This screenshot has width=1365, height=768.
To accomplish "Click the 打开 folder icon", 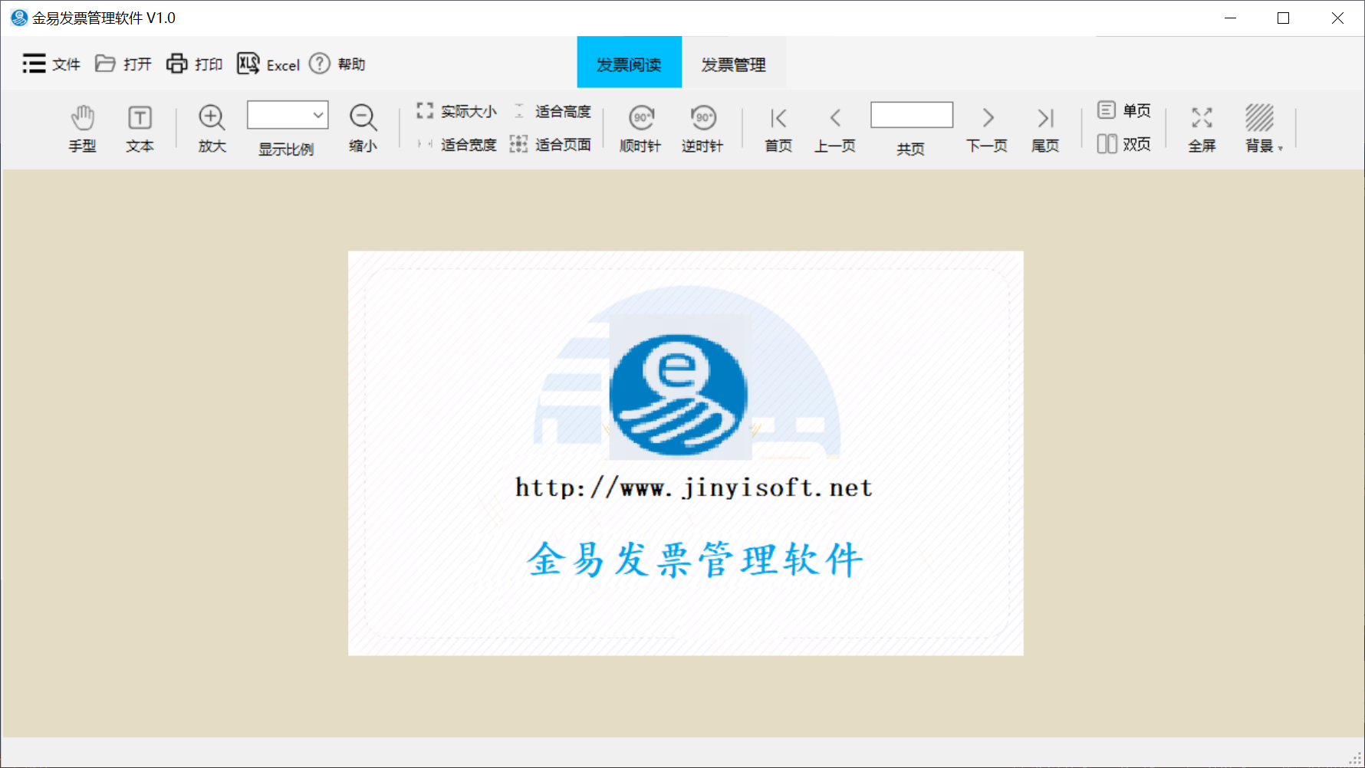I will [x=105, y=64].
